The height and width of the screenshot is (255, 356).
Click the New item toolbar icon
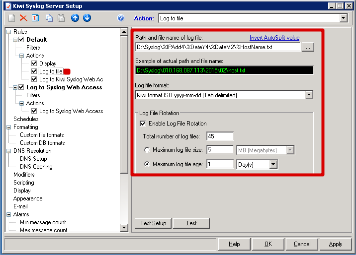tap(11, 18)
